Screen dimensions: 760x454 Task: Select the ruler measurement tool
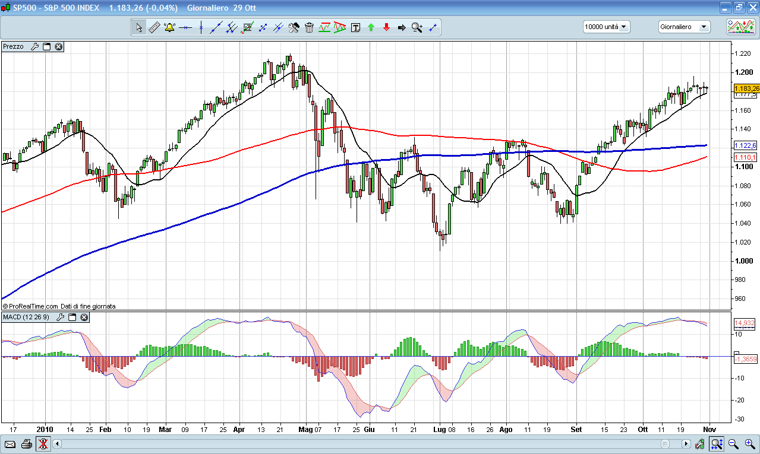(154, 27)
